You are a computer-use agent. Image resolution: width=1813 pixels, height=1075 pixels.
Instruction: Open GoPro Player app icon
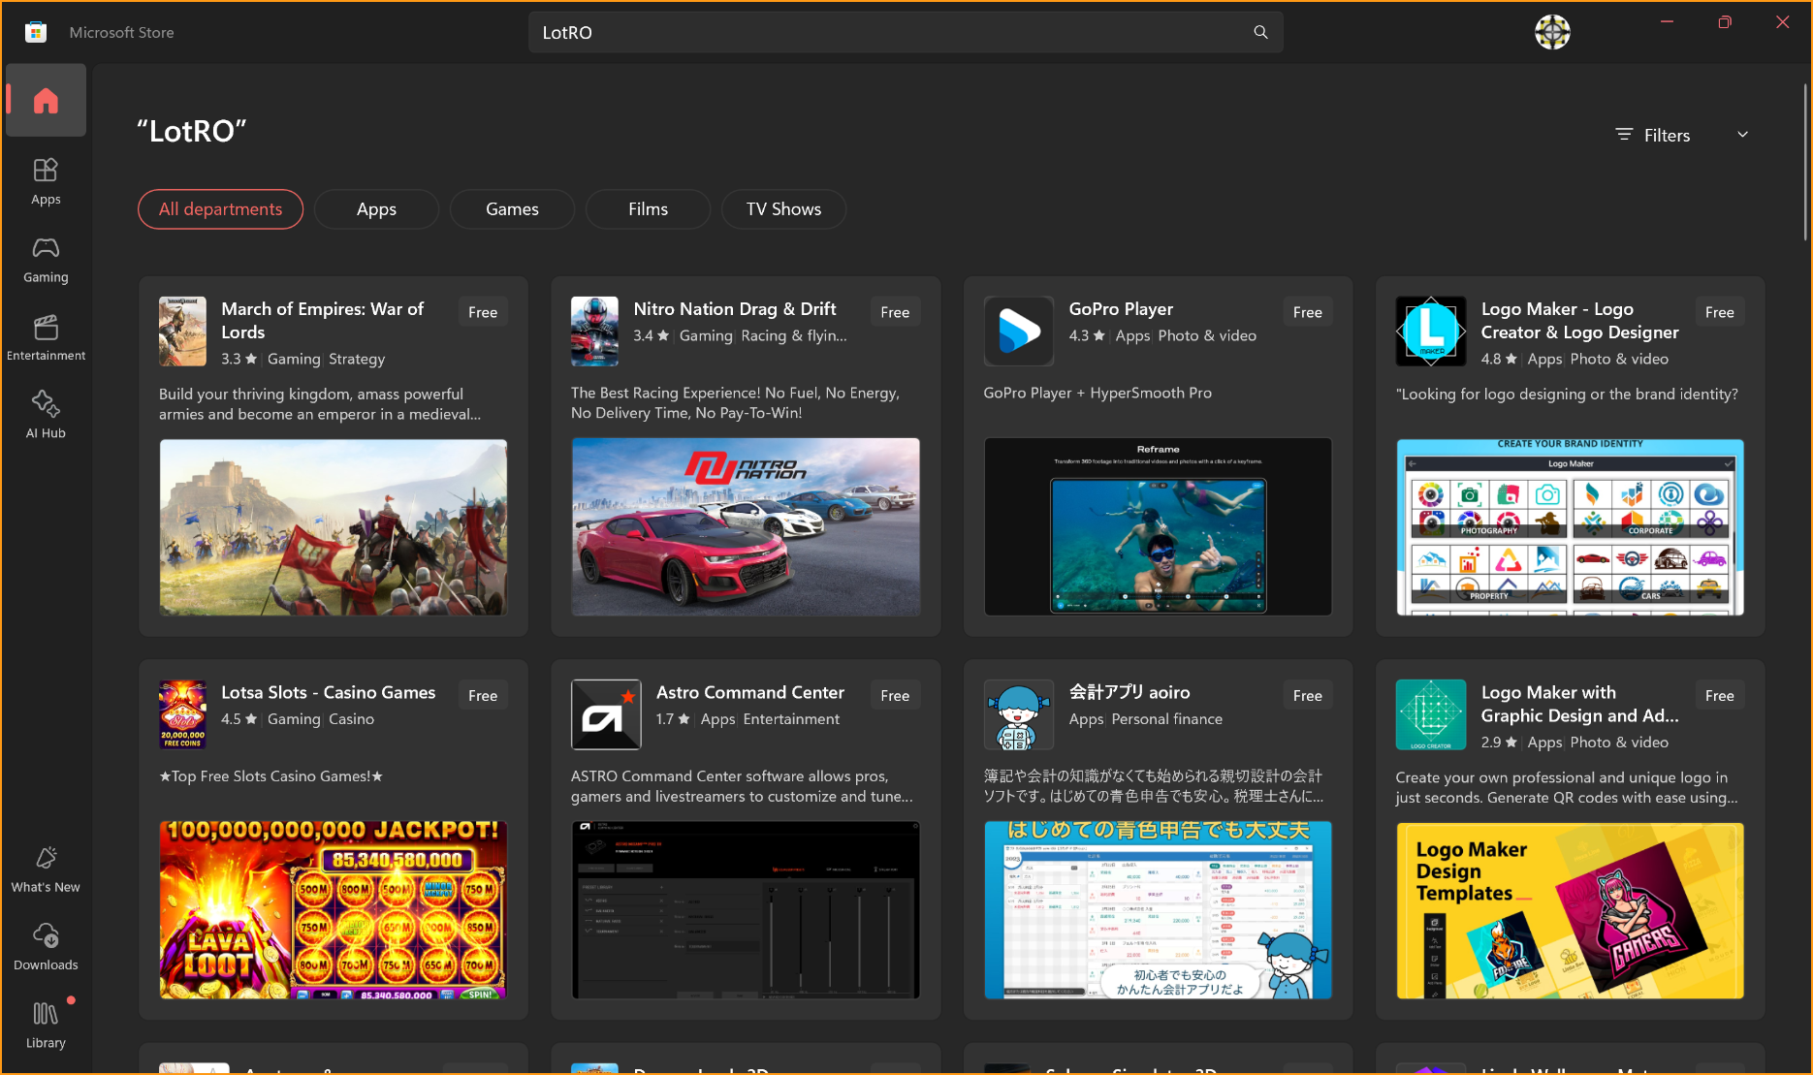[1018, 331]
